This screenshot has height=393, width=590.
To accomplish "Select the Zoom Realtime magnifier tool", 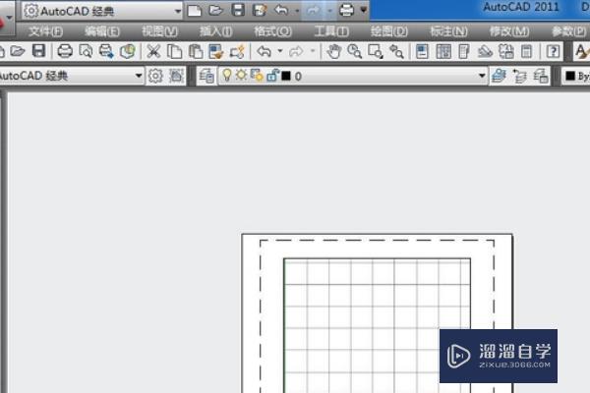I will (x=354, y=51).
